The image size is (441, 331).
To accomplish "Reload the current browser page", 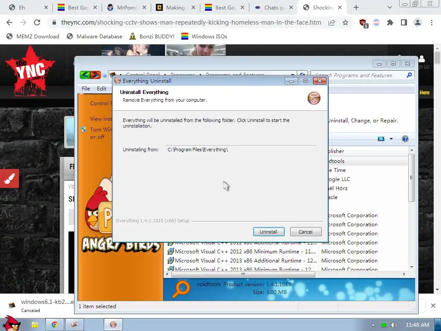I will 37,22.
